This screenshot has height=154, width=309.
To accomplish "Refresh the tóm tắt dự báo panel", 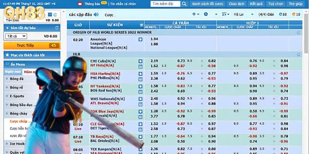I will 57,28.
